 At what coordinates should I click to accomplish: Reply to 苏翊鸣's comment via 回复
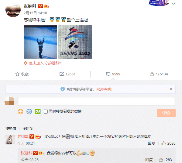pos(152,143)
